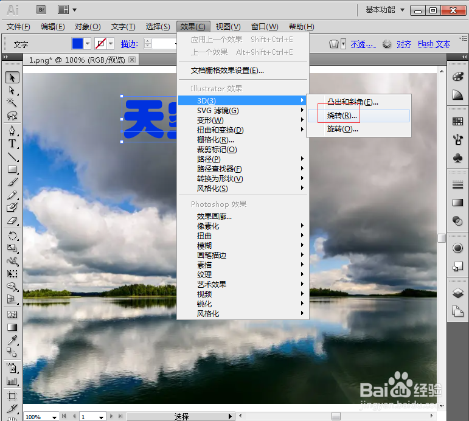The image size is (469, 421).
Task: Open the 对象(O) menu
Action: point(88,27)
